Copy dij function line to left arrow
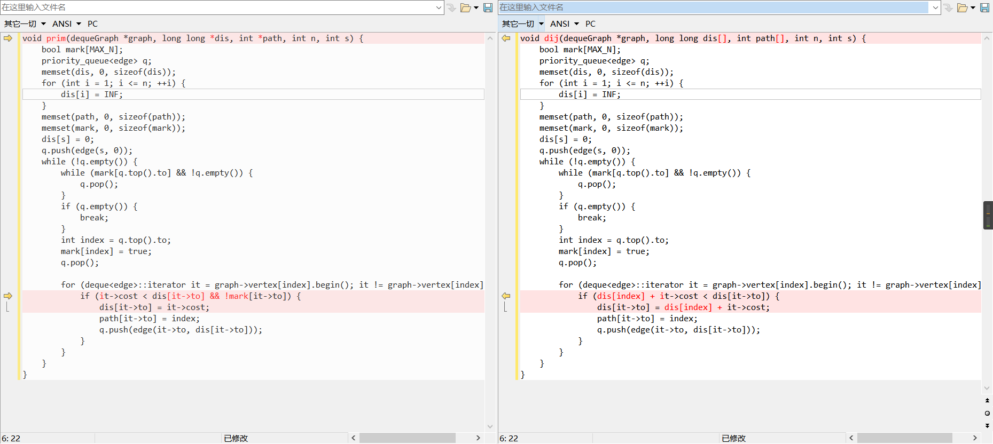This screenshot has width=993, height=444. pos(506,38)
